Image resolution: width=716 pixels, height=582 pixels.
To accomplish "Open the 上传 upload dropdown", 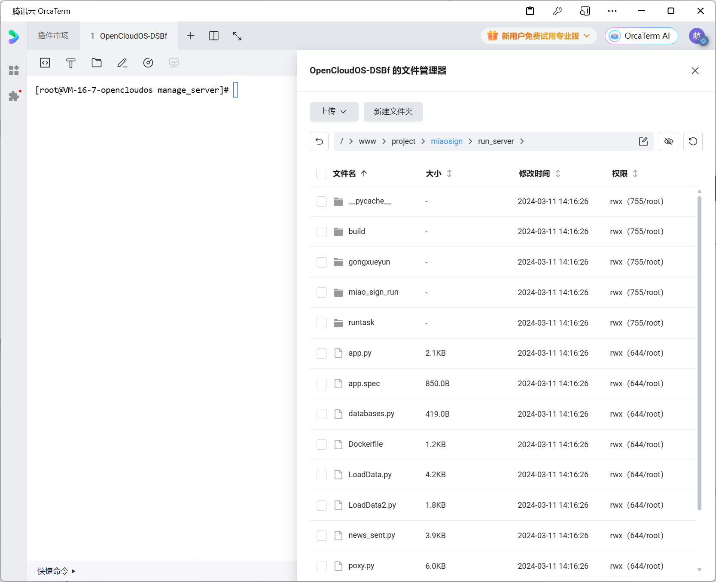I will (x=334, y=112).
